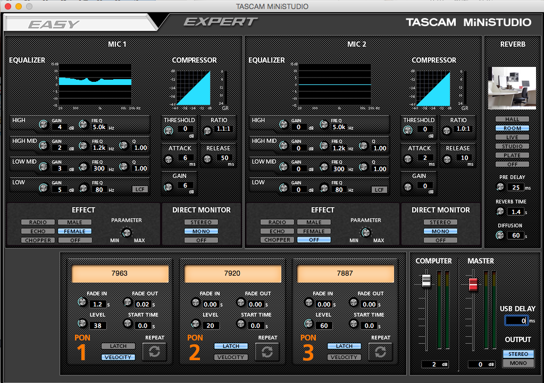Select FEMALE voice effect on MIC 2
The height and width of the screenshot is (383, 544).
314,231
